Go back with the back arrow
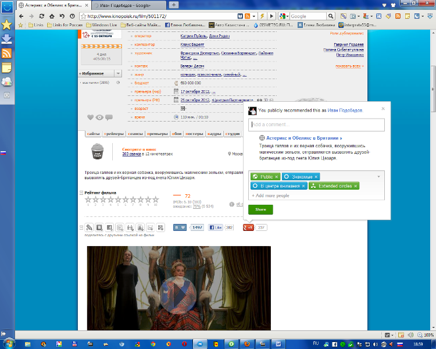Viewport: 436px width, 349px height. click(x=22, y=16)
